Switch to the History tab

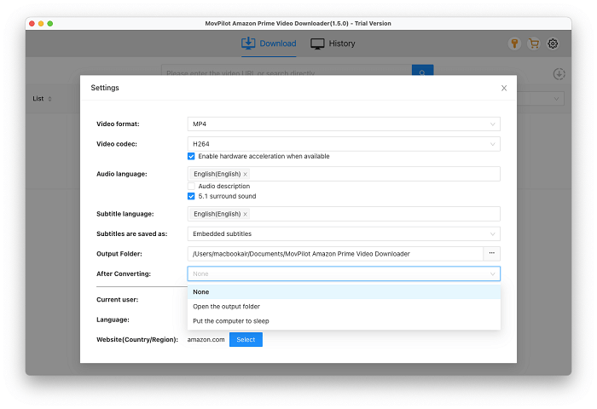(x=333, y=43)
